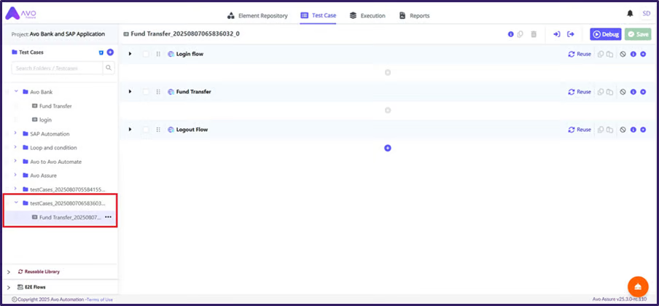The height and width of the screenshot is (306, 659).
Task: Click the import icon beside Debug
Action: [555, 34]
